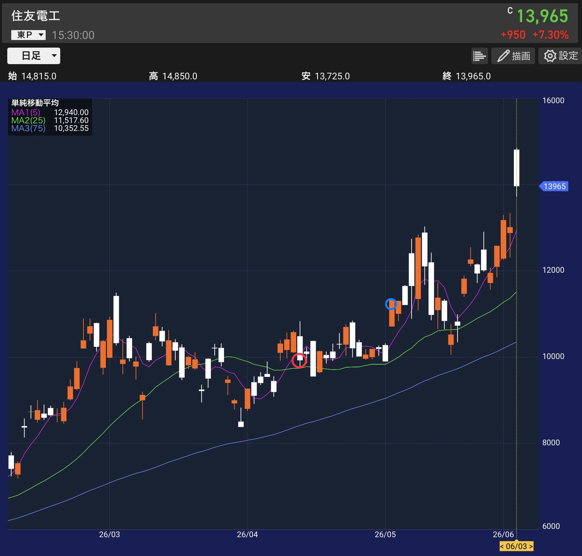Click the 16000 price axis label
Viewport: 582px width, 556px height.
click(553, 100)
